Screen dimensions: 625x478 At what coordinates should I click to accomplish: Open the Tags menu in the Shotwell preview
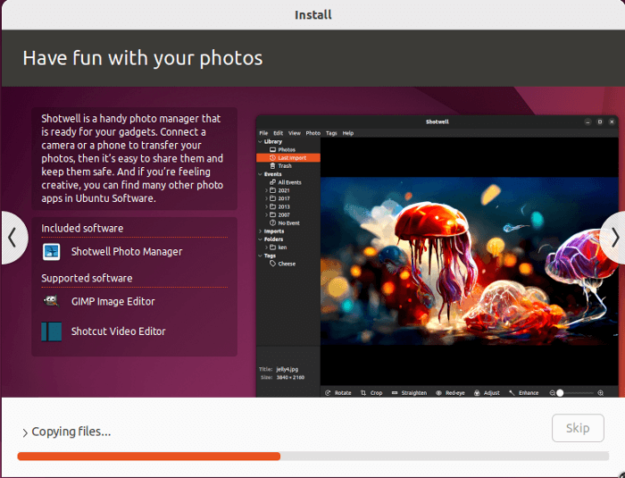(x=331, y=133)
